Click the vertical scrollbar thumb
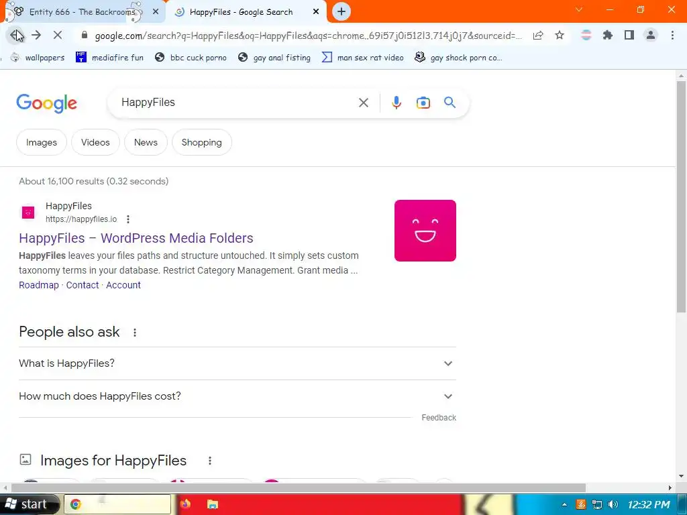Image resolution: width=687 pixels, height=515 pixels. [681, 196]
